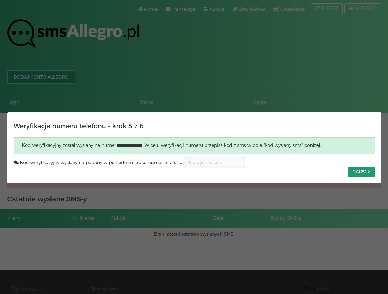The image size is (388, 294).
Task: Click the 'Nr. klienta' column header
Action: tap(83, 218)
